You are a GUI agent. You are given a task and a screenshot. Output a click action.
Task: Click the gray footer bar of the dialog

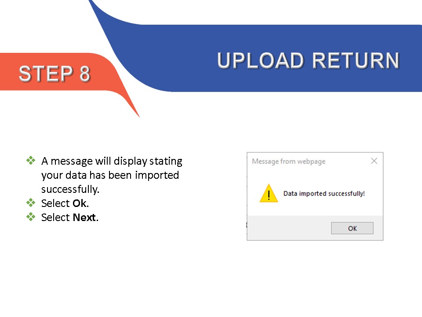click(315, 228)
